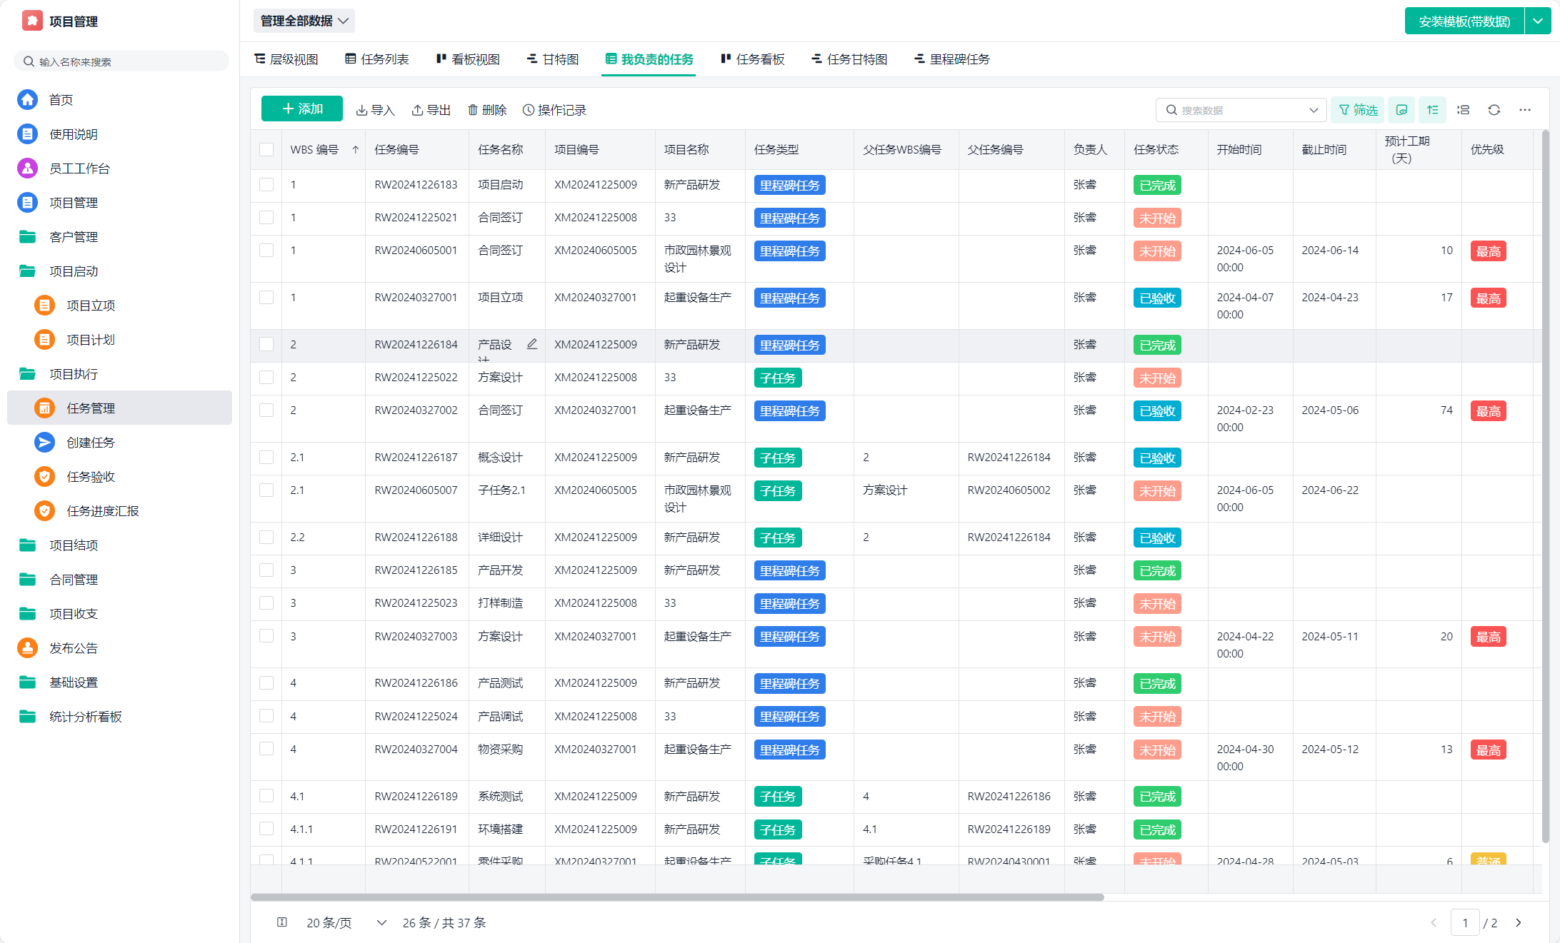The width and height of the screenshot is (1560, 943).
Task: Switch to the 甘特图 tab
Action: (553, 59)
